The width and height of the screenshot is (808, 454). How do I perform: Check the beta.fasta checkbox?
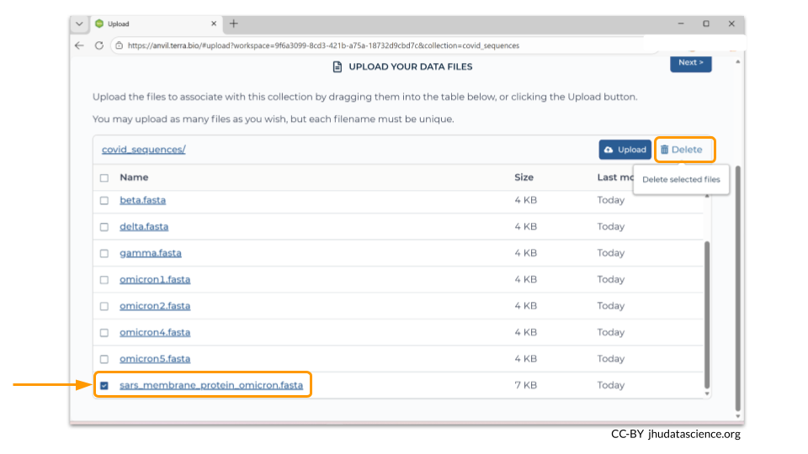[x=104, y=200]
